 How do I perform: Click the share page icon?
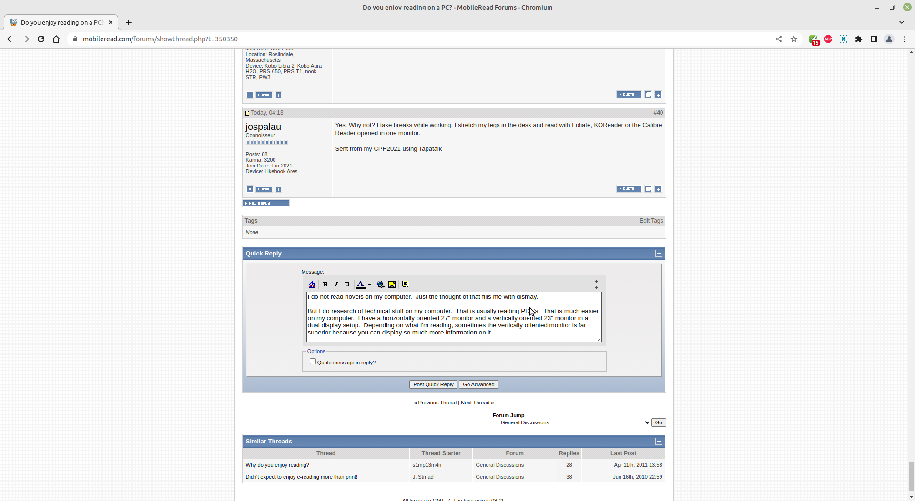click(x=779, y=39)
